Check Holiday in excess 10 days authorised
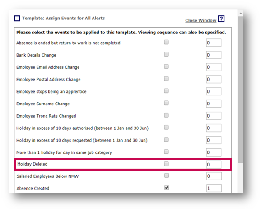This screenshot has width=261, height=209. pyautogui.click(x=166, y=127)
